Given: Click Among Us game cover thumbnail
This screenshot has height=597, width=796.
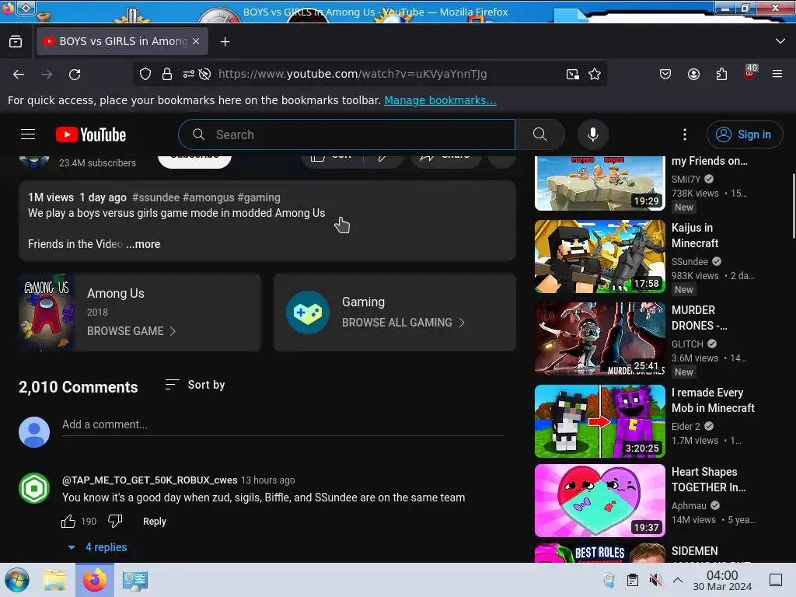Looking at the screenshot, I should 47,312.
